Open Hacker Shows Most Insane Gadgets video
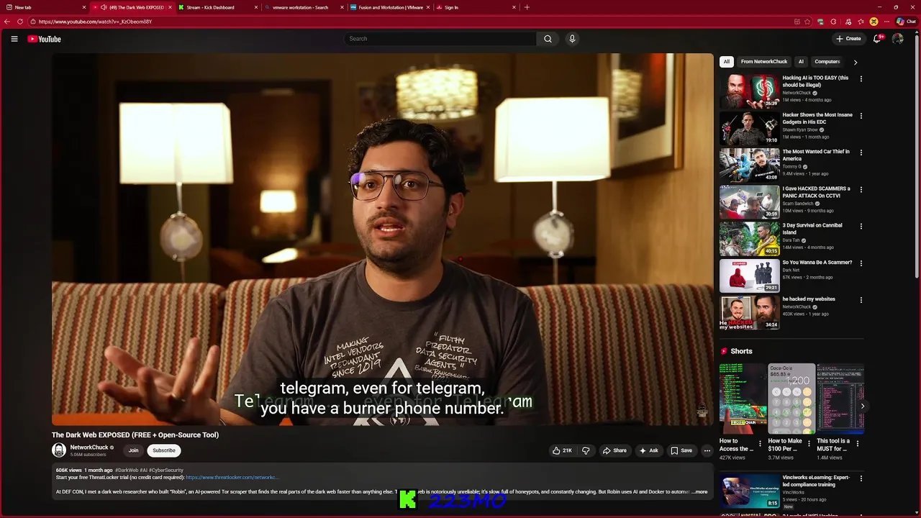This screenshot has width=921, height=518. (817, 118)
